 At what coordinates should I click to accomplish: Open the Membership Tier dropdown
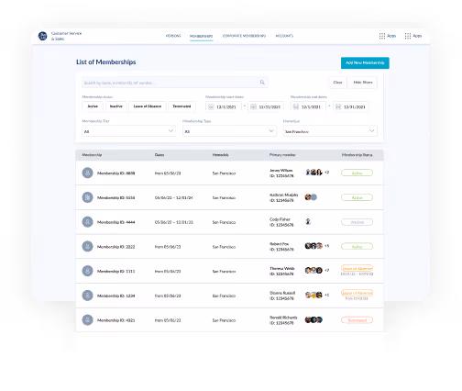pyautogui.click(x=128, y=131)
